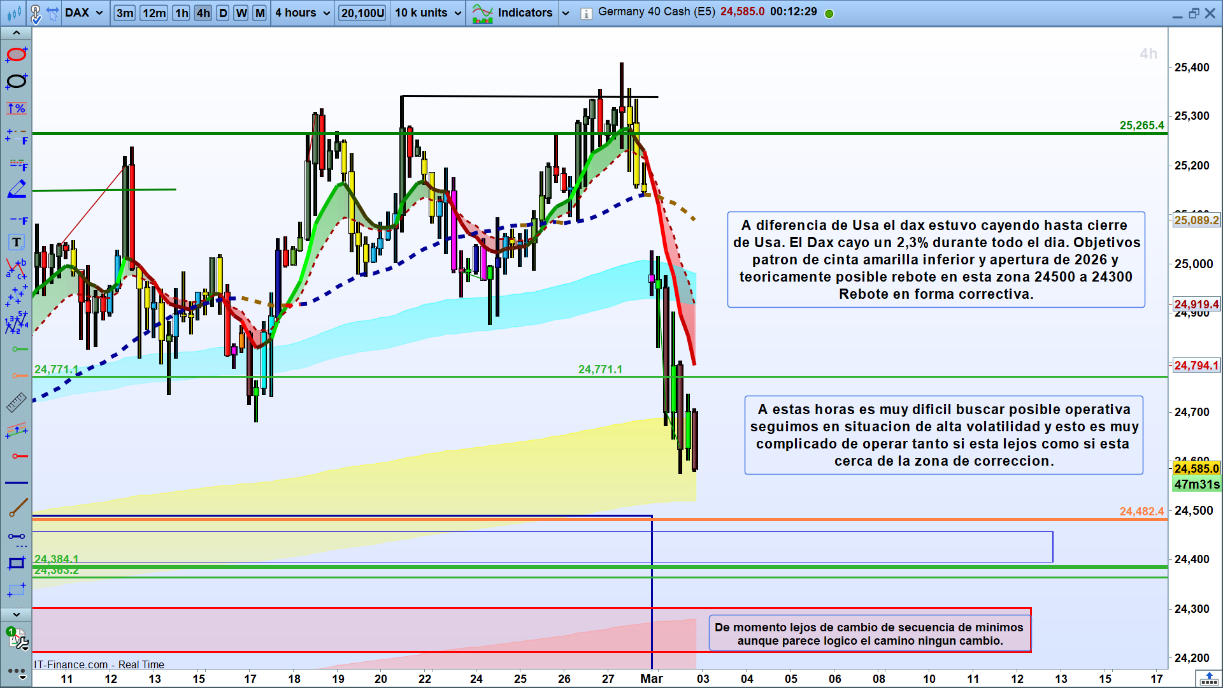1223x688 pixels.
Task: Select the blue rectangle drawing tool
Action: (x=16, y=563)
